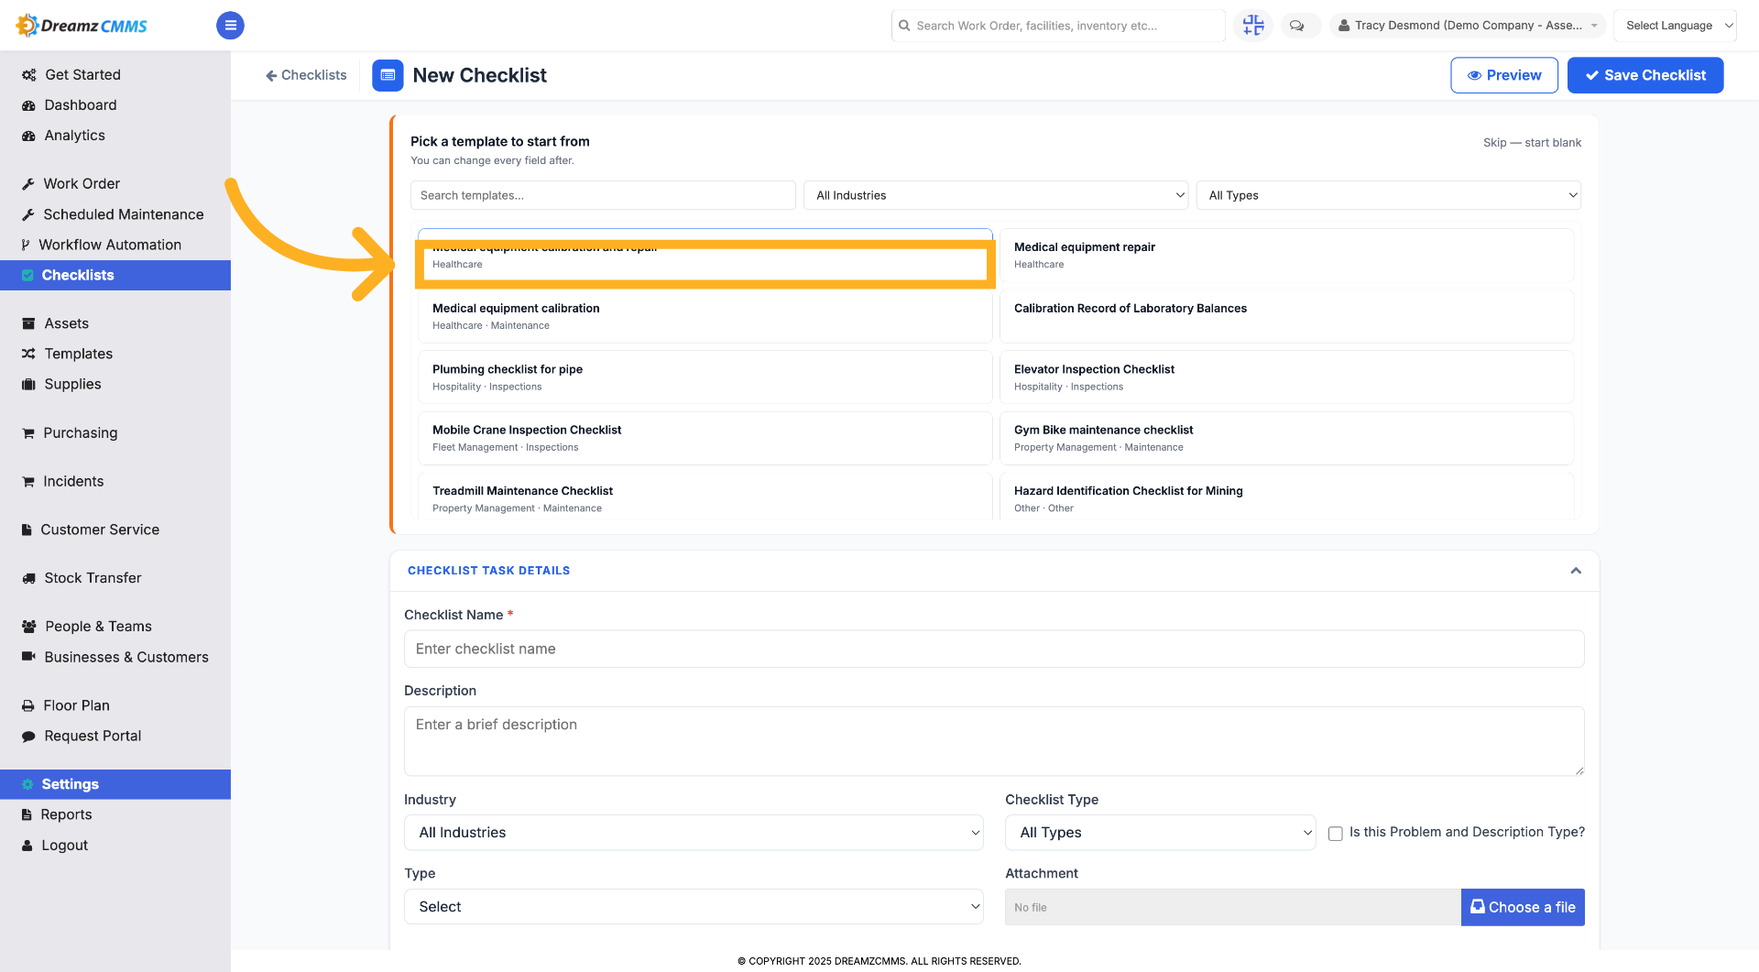Select Mobile Crane Inspection Checklist template

[x=705, y=438]
